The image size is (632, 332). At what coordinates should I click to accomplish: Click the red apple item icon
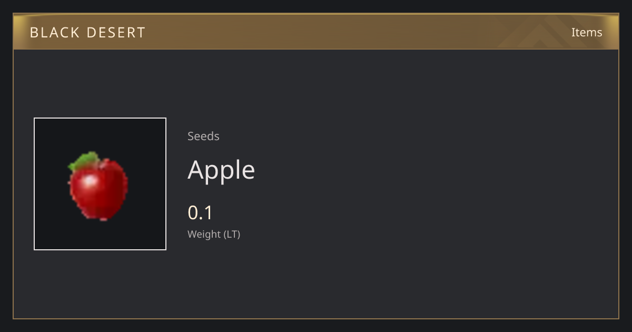point(99,187)
